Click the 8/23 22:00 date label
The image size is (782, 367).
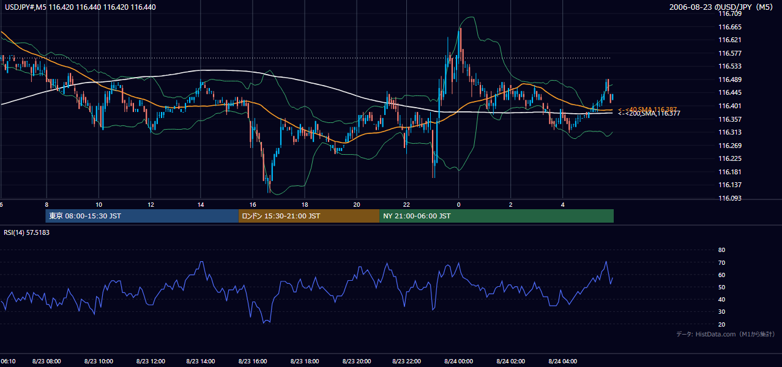[x=408, y=361]
